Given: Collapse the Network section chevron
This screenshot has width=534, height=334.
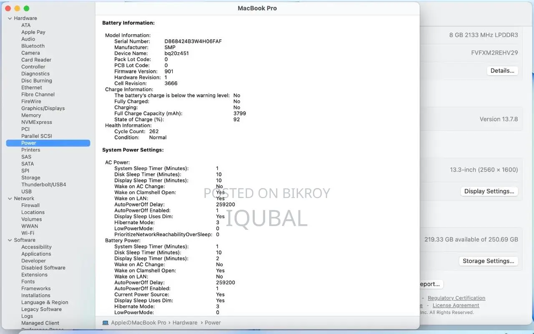Looking at the screenshot, I should [10, 198].
